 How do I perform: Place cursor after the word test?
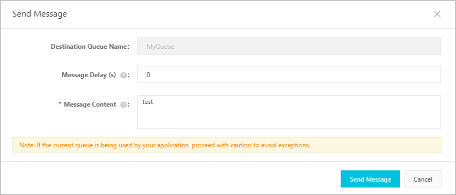click(153, 102)
